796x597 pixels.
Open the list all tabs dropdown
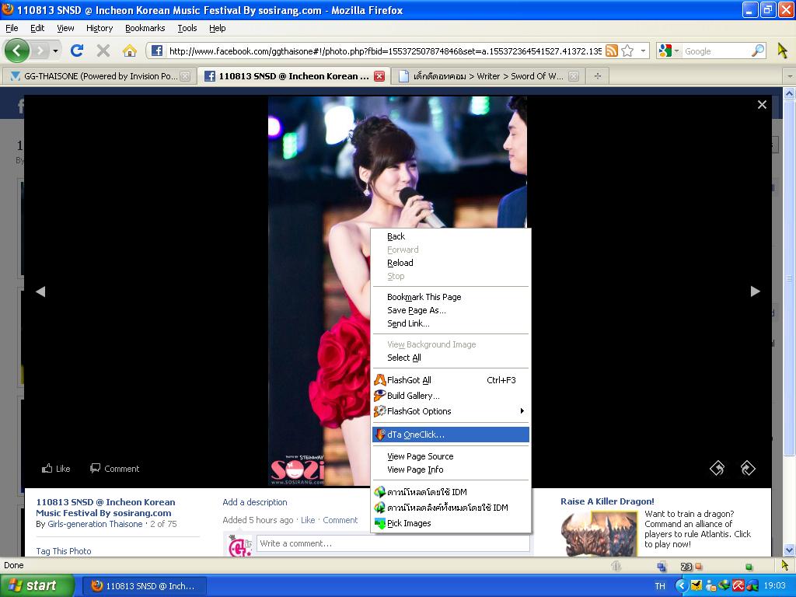click(789, 76)
